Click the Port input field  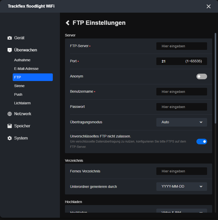click(x=181, y=61)
